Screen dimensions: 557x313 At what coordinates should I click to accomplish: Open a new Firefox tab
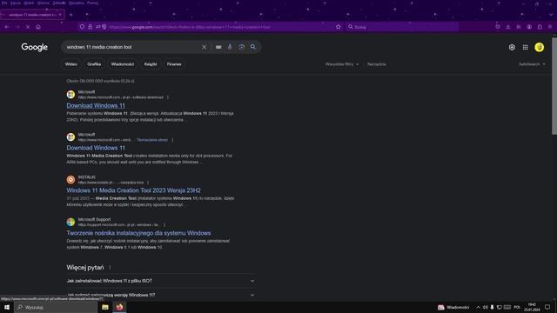coord(70,15)
